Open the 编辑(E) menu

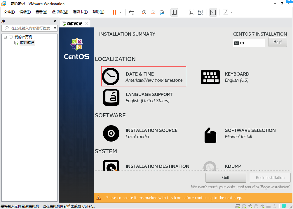coord(25,12)
